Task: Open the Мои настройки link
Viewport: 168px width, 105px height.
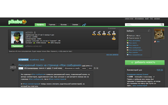Action: pyautogui.click(x=134, y=40)
